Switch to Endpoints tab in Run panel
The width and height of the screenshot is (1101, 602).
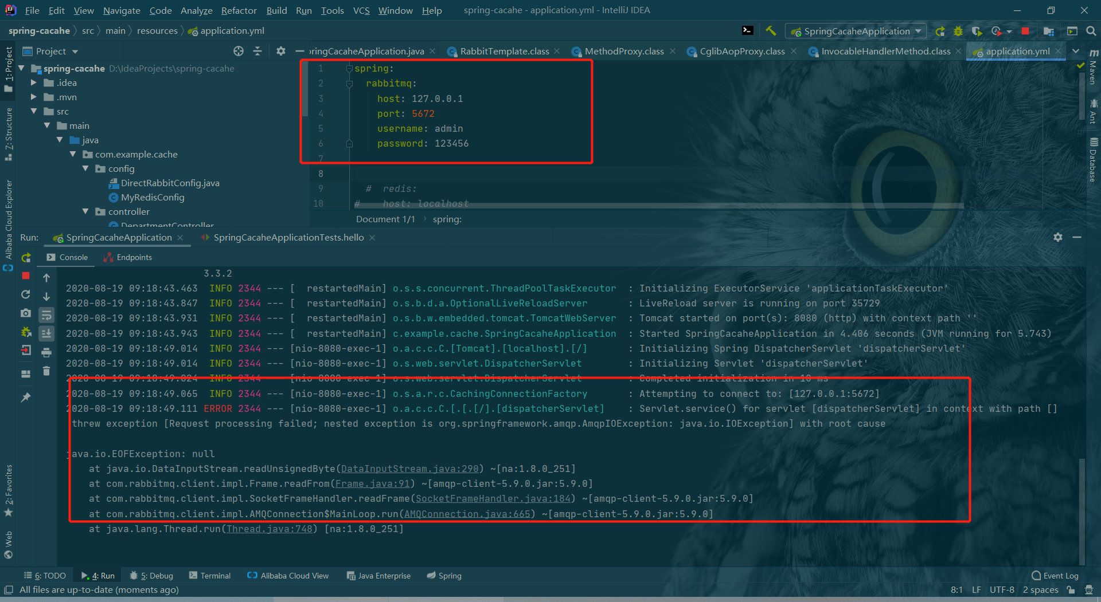127,257
